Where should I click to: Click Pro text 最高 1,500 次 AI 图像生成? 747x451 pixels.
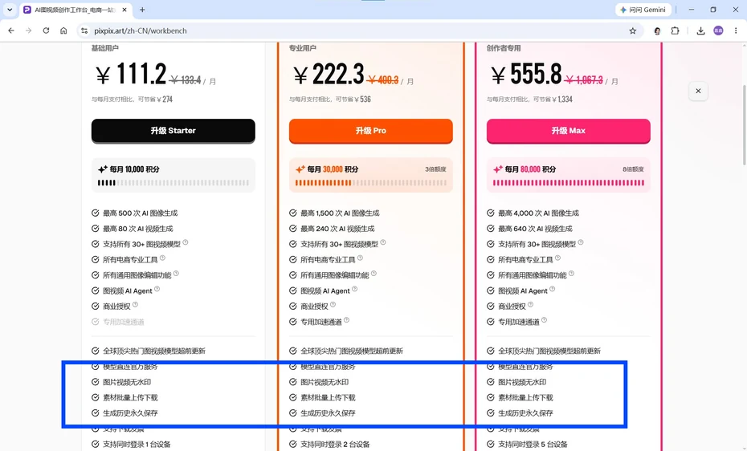pyautogui.click(x=340, y=213)
